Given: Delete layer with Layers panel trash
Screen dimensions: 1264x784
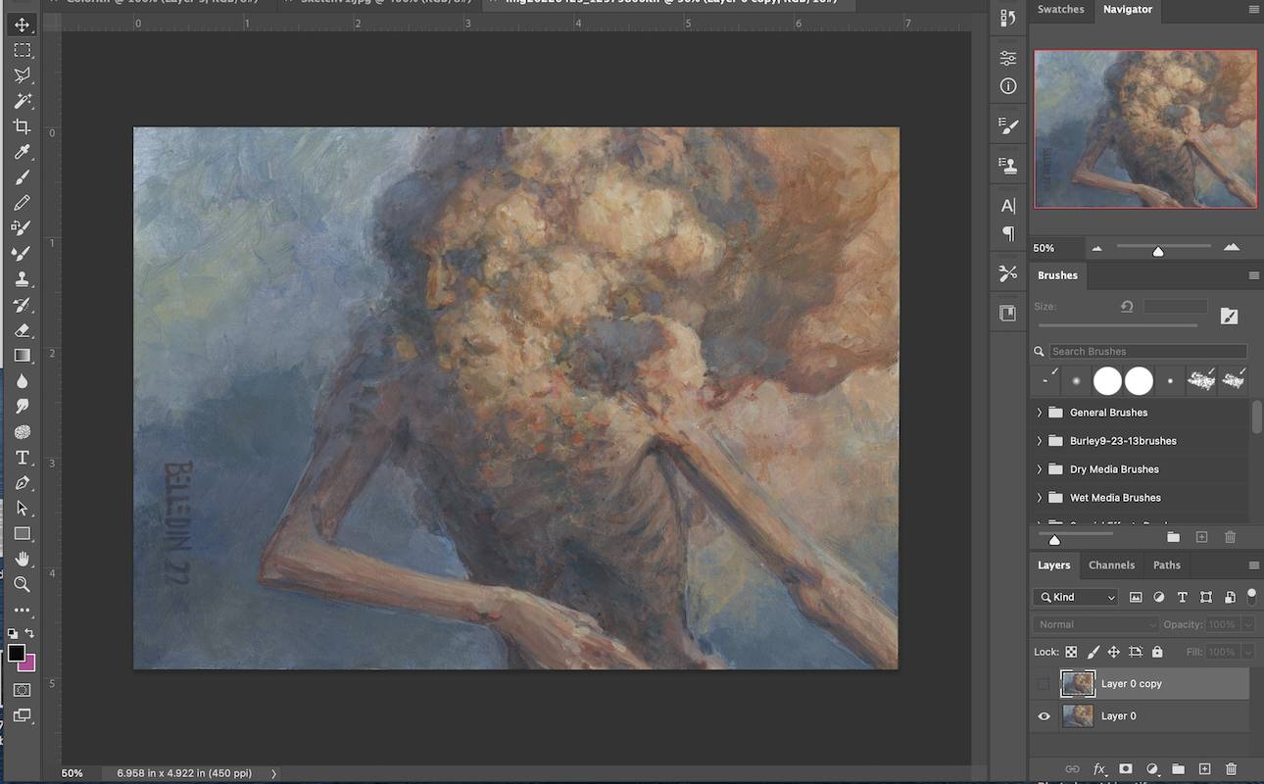Looking at the screenshot, I should click(1232, 769).
